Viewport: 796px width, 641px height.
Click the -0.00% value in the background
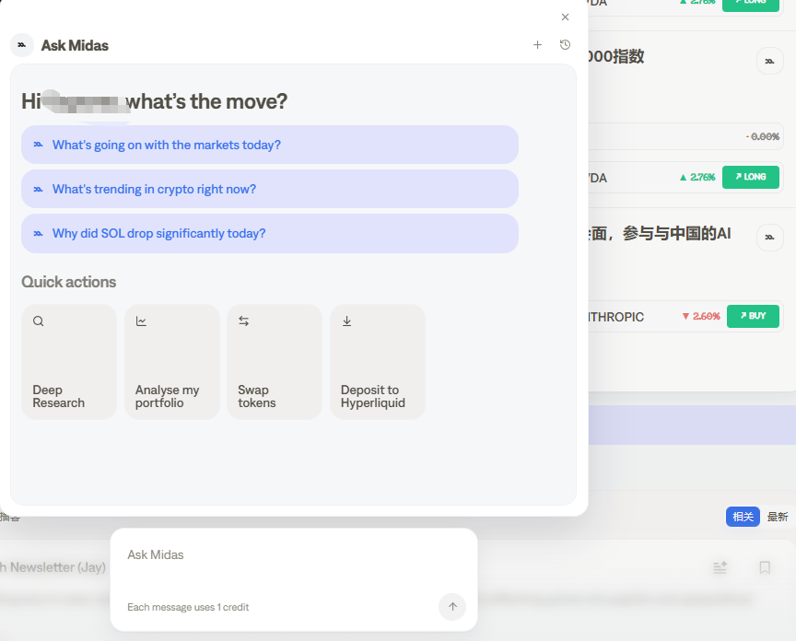[x=763, y=136]
